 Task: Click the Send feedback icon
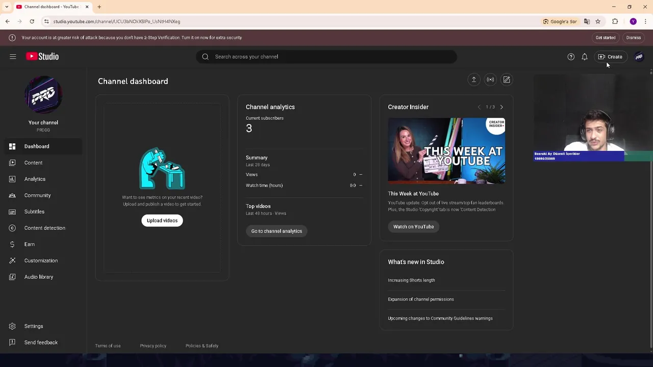pos(12,343)
